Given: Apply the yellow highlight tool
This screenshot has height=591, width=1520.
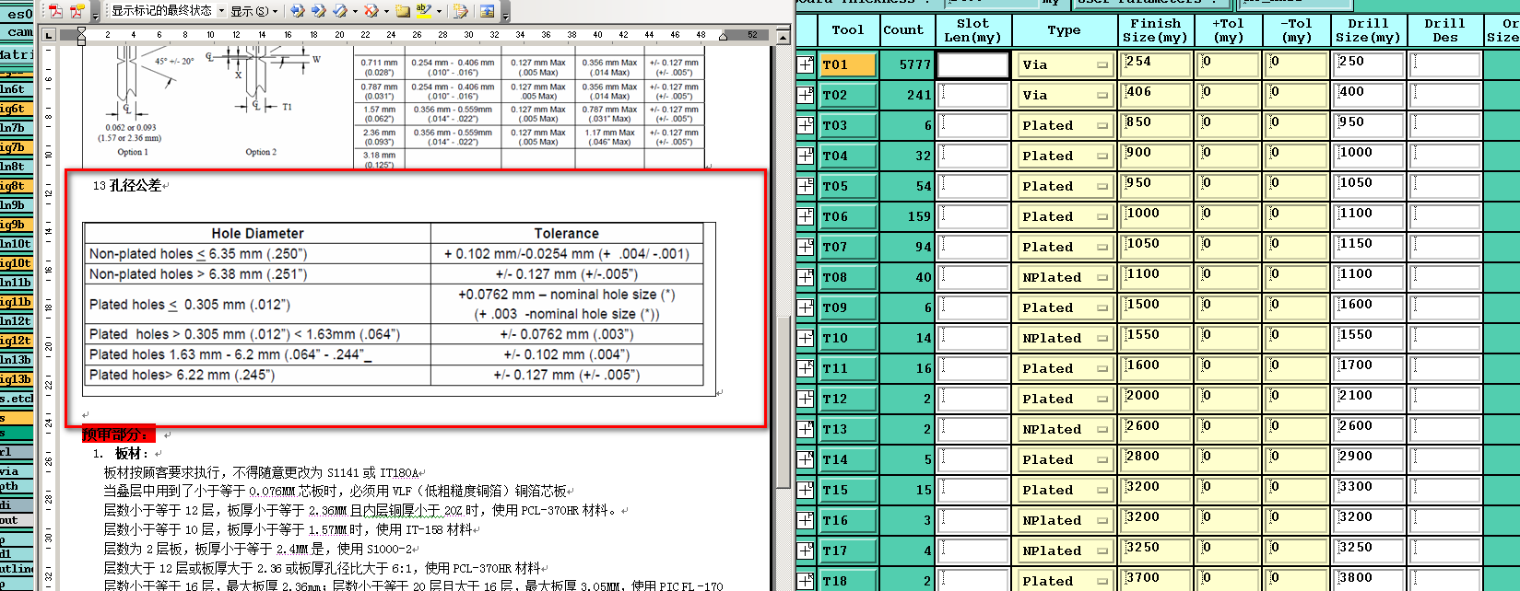Looking at the screenshot, I should coord(423,11).
